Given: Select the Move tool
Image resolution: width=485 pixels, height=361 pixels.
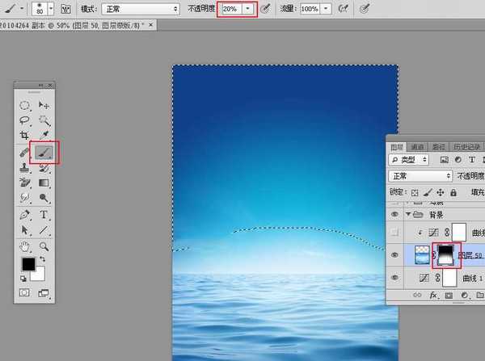Looking at the screenshot, I should point(44,105).
